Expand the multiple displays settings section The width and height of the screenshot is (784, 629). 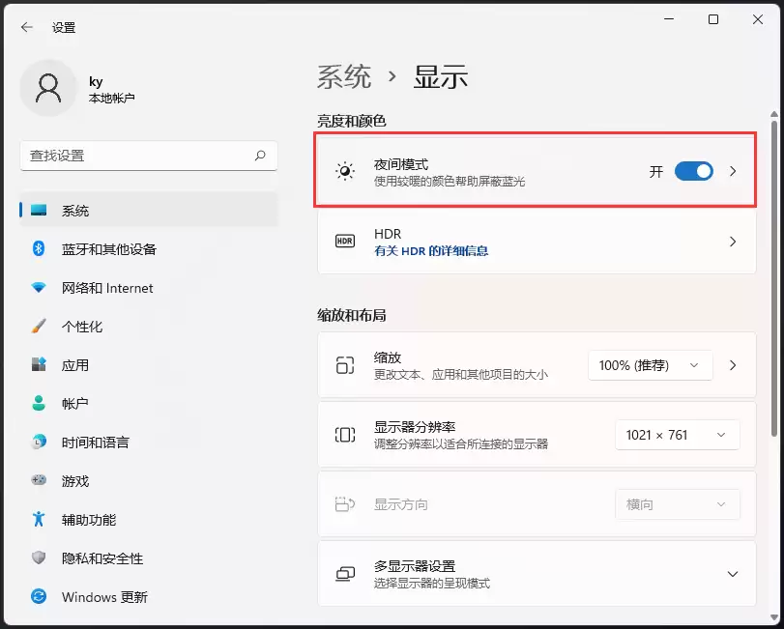click(x=732, y=574)
